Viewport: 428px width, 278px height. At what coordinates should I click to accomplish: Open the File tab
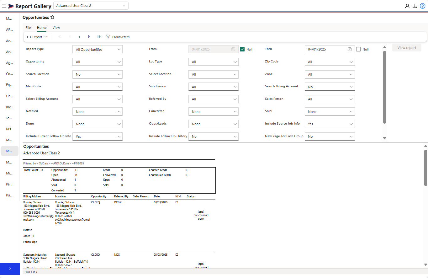(28, 28)
